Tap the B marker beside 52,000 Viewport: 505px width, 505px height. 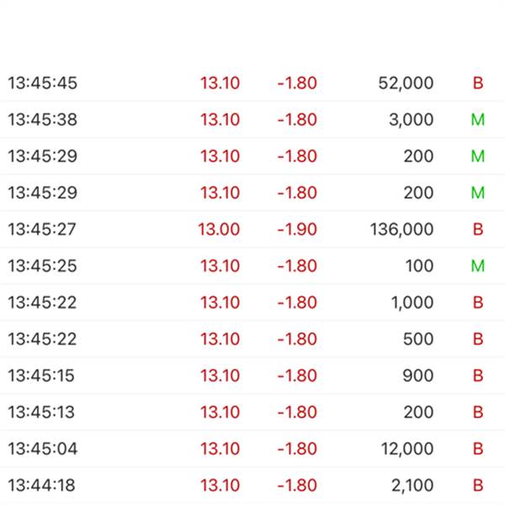point(478,83)
